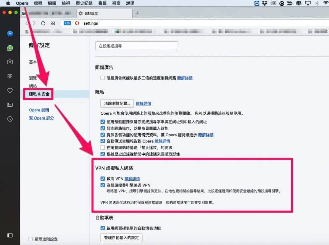
Task: Open the 歷史紀錄 menu
Action: coord(84,3)
